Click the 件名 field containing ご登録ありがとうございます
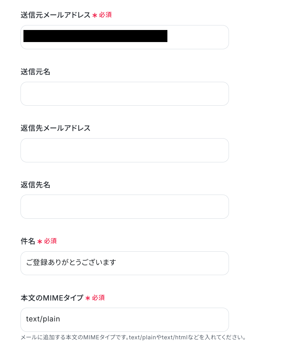This screenshot has height=354, width=297. point(124,263)
